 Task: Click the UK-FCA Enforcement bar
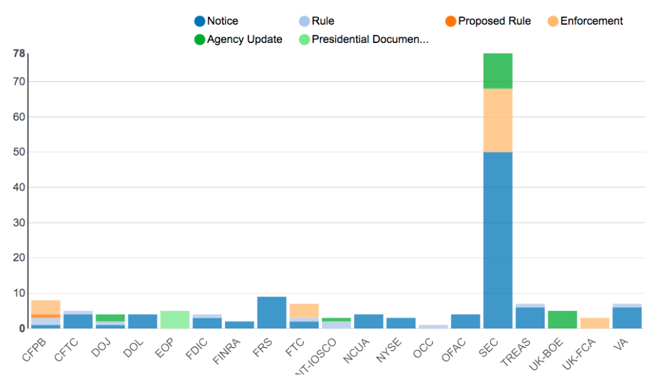pyautogui.click(x=594, y=323)
